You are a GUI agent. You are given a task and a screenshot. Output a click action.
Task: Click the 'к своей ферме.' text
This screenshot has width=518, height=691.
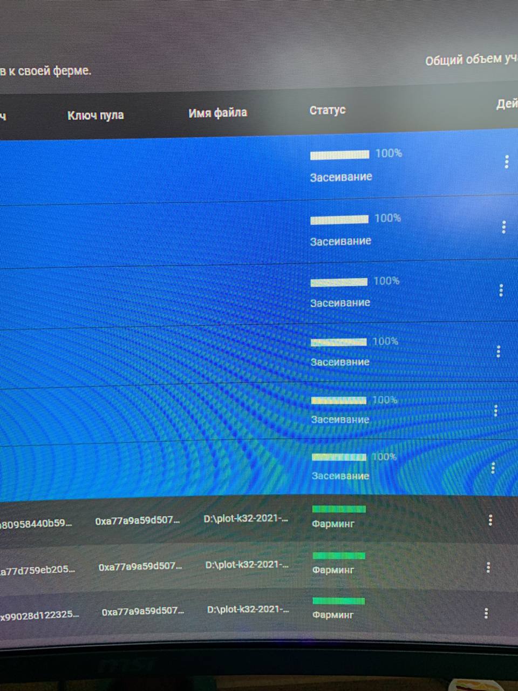tap(49, 71)
